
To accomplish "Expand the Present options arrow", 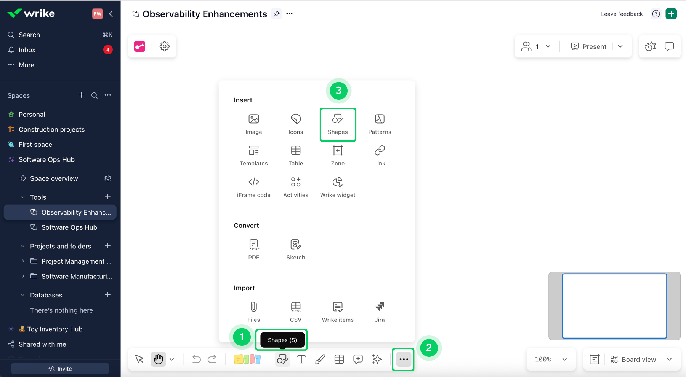I will [x=620, y=46].
